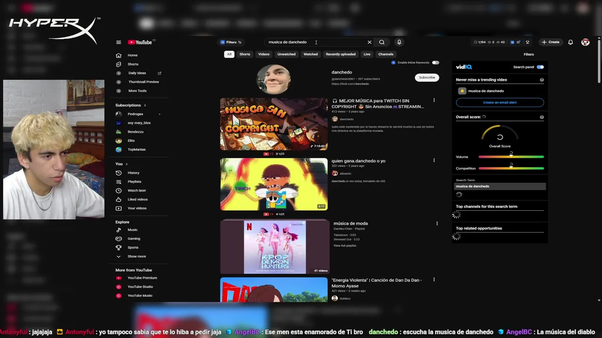
Task: Open Filters on the right side
Action: point(529,54)
